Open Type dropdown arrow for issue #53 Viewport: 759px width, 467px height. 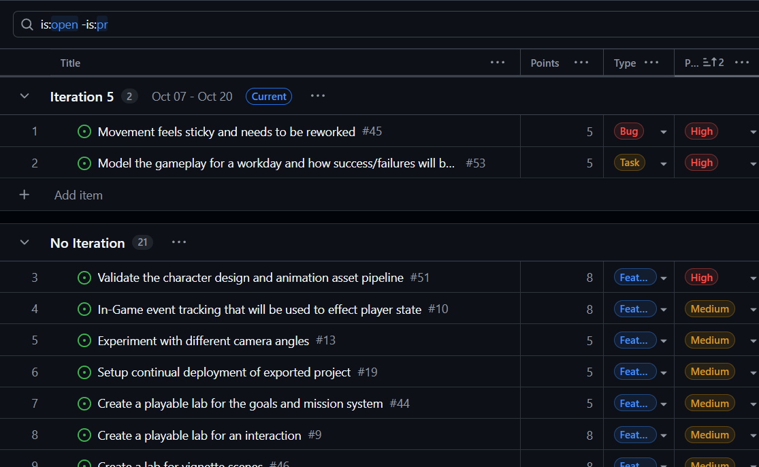[664, 163]
